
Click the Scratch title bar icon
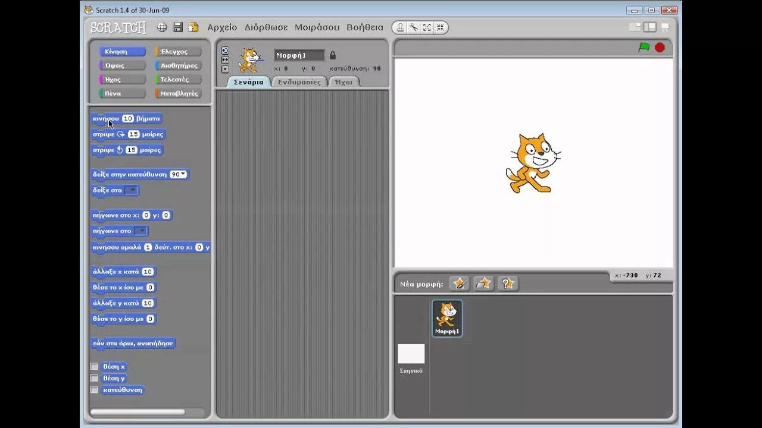(x=89, y=10)
